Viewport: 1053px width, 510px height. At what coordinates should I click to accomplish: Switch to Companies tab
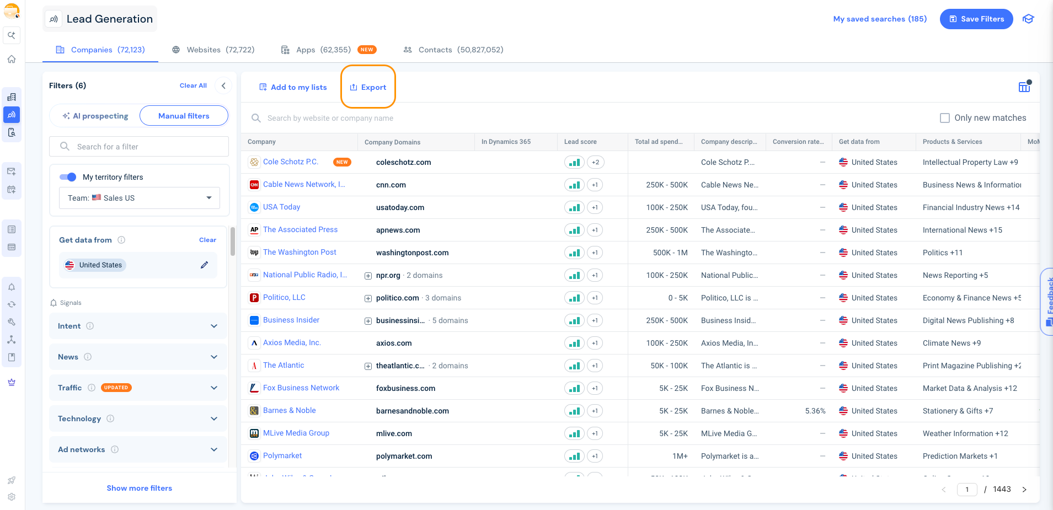point(100,50)
